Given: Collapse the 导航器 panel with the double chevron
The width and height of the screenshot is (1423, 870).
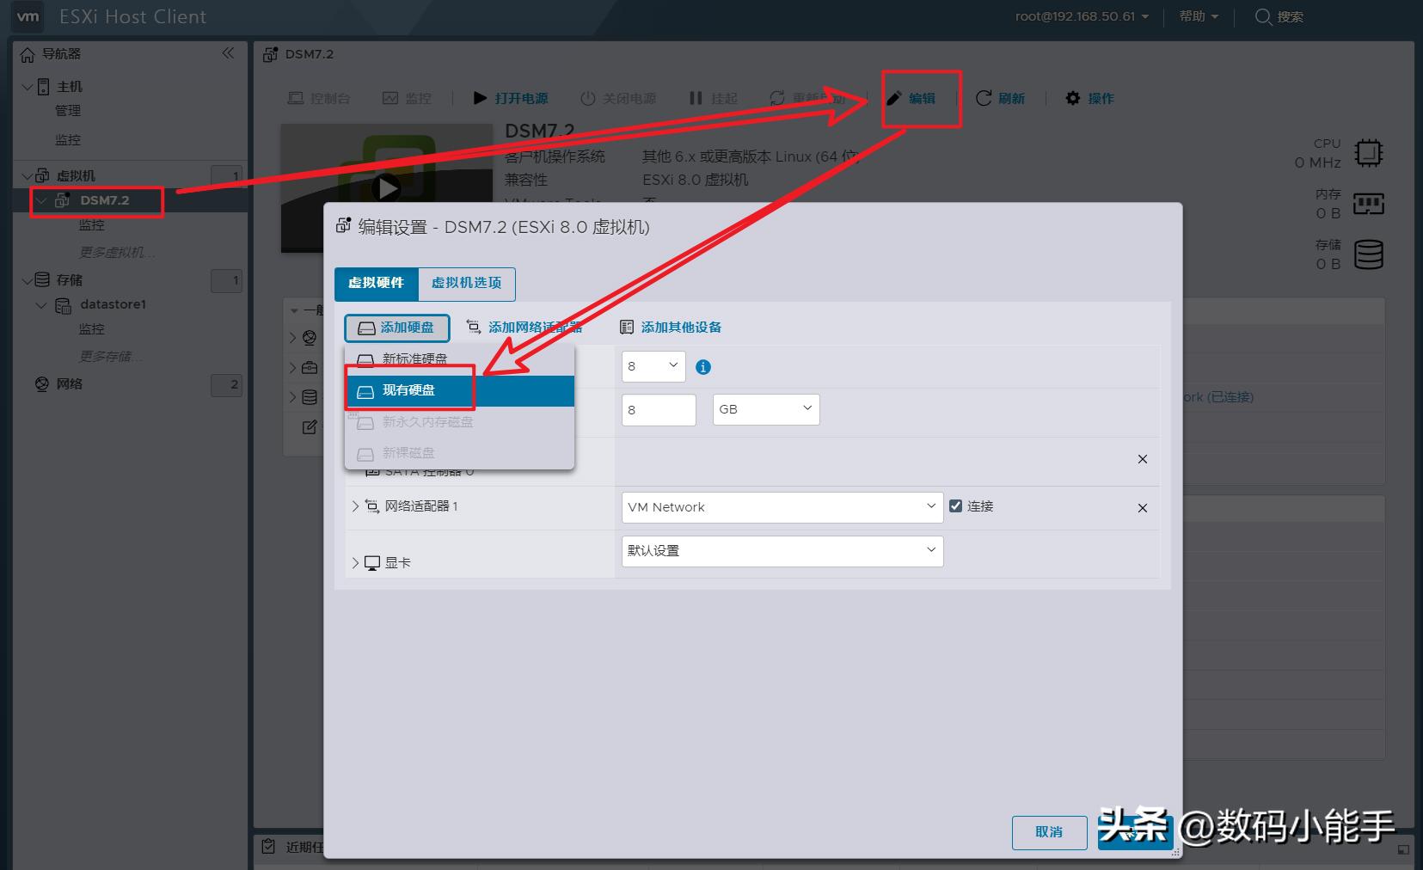Looking at the screenshot, I should point(228,53).
